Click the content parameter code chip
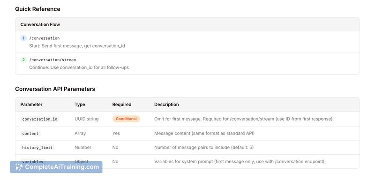The height and width of the screenshot is (179, 375). pos(30,134)
